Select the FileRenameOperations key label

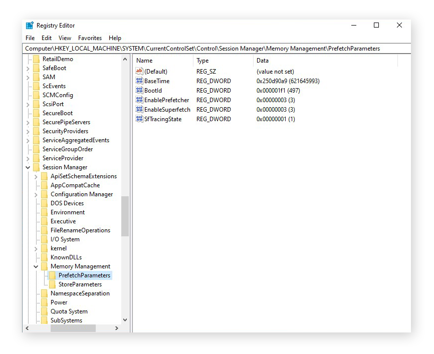point(80,230)
